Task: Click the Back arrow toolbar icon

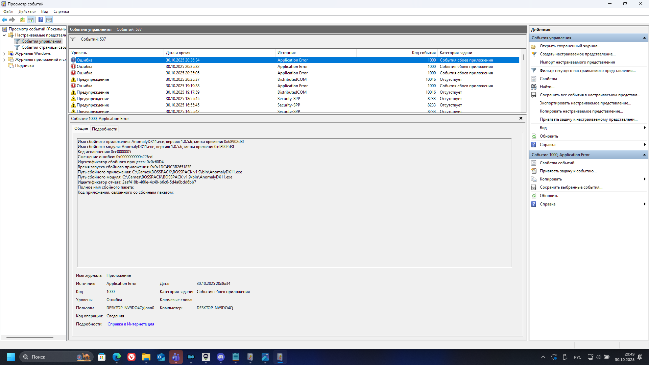Action: click(x=4, y=20)
